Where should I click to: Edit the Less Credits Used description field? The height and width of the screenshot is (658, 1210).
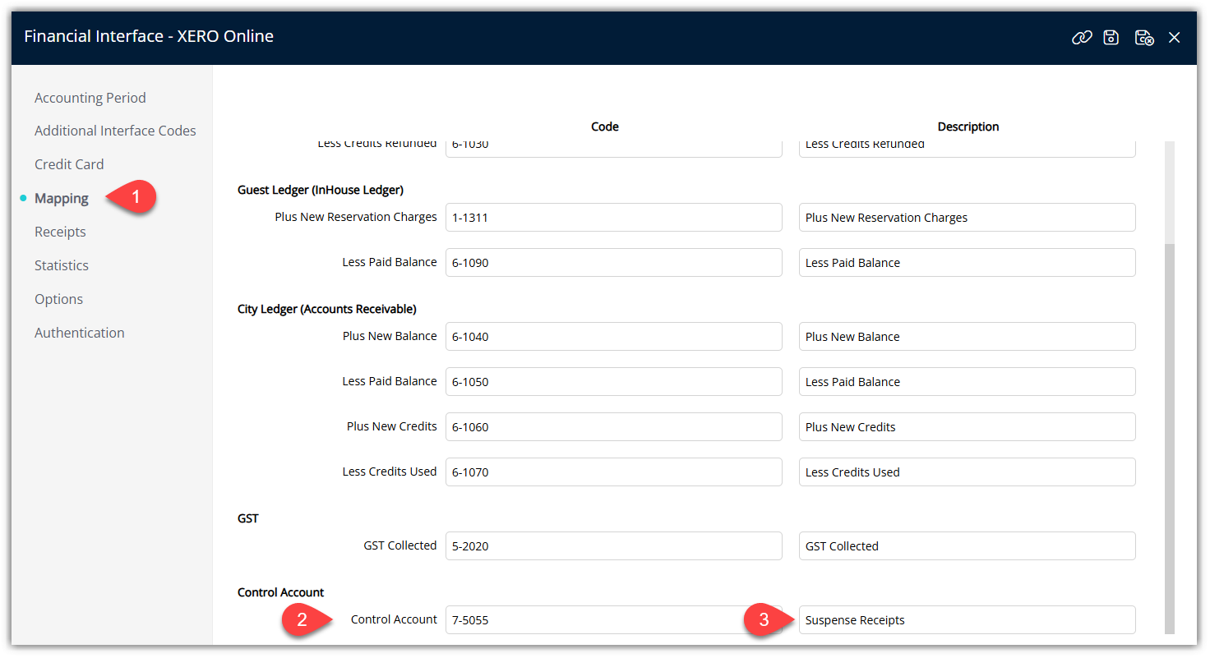(968, 472)
